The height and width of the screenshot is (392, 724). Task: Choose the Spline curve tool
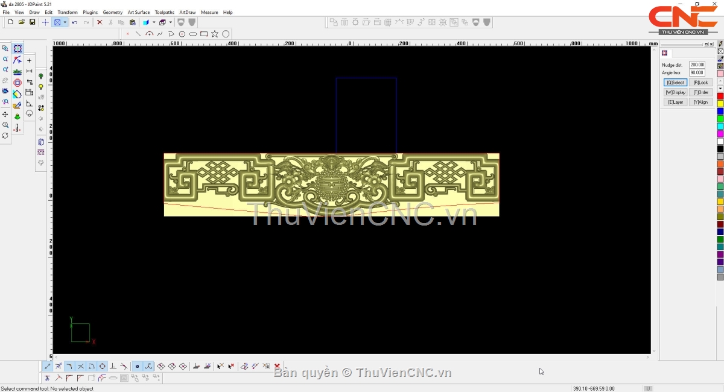coord(160,34)
